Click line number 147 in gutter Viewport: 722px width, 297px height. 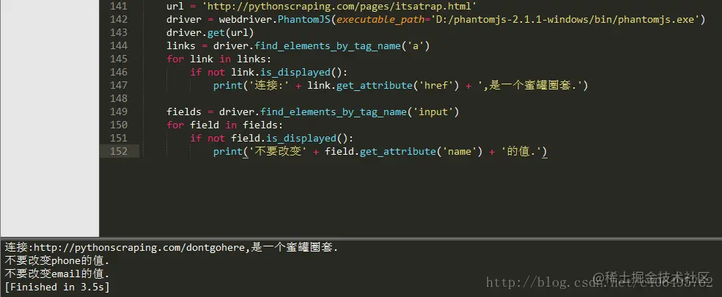point(119,86)
